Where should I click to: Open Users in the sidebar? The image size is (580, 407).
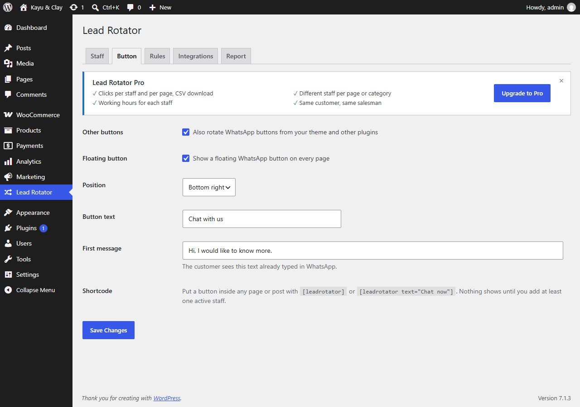pyautogui.click(x=36, y=243)
